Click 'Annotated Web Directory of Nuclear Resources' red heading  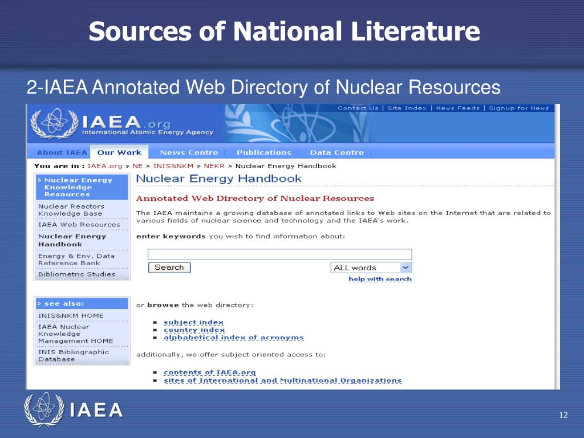(x=255, y=198)
